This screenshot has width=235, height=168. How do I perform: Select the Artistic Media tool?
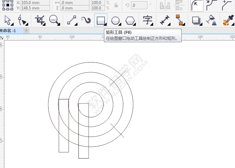[86, 21]
